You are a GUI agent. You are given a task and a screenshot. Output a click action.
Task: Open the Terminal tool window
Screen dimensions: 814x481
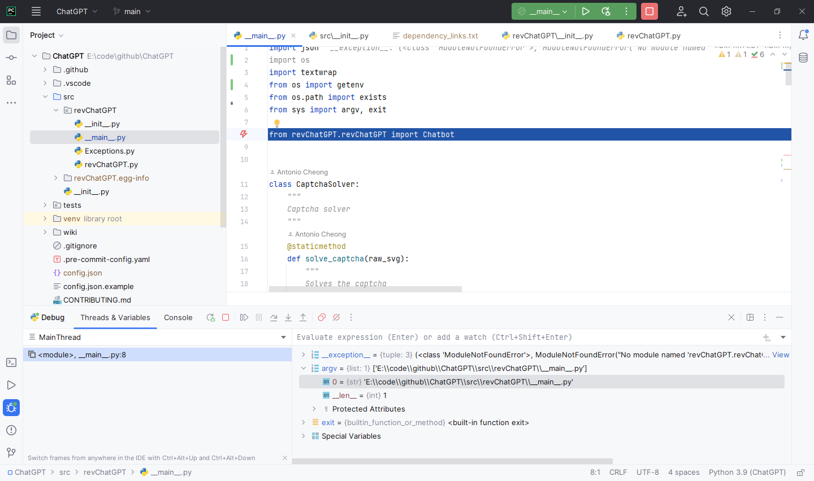11,362
